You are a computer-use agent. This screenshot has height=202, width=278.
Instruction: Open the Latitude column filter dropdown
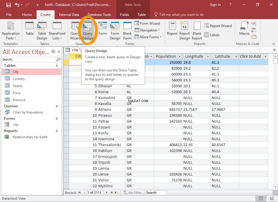[x=236, y=56]
